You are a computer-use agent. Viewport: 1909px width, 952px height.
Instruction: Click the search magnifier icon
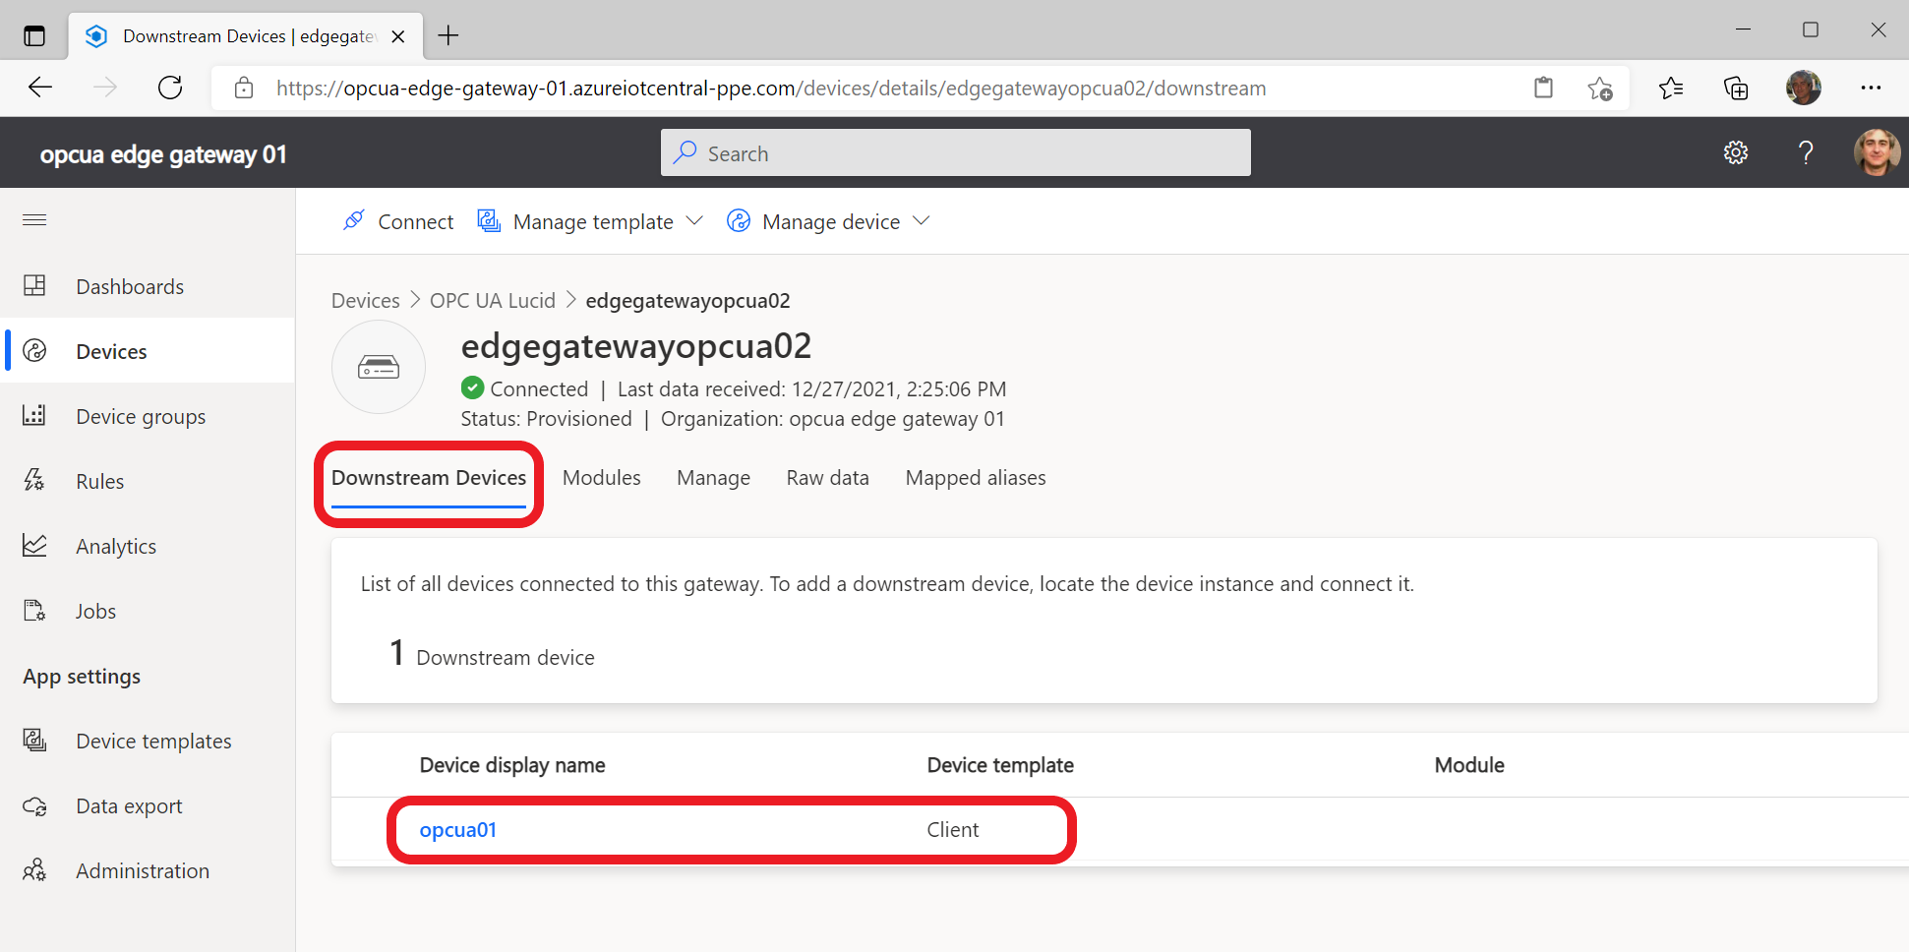coord(686,152)
